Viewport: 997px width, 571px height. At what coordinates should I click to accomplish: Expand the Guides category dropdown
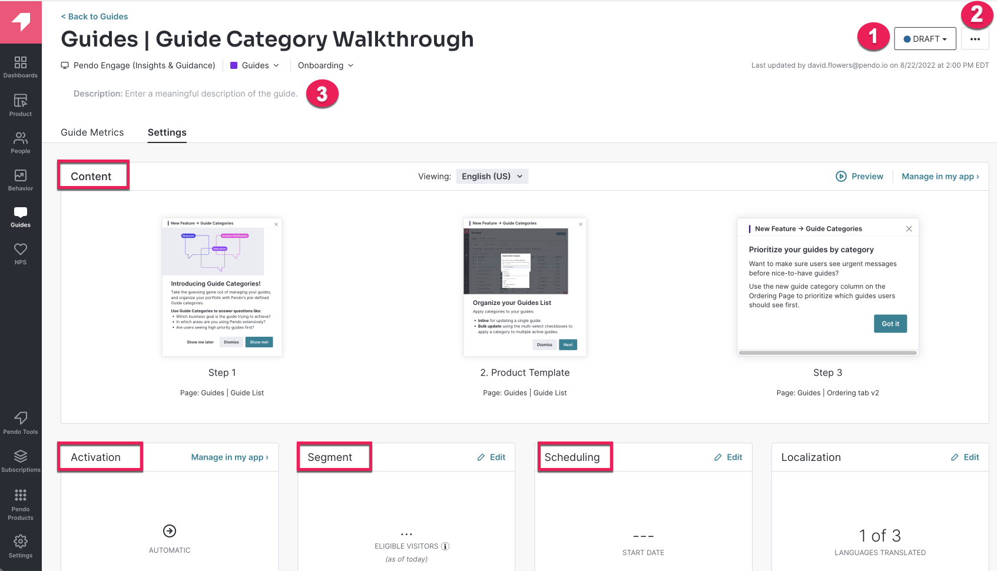[x=255, y=65]
